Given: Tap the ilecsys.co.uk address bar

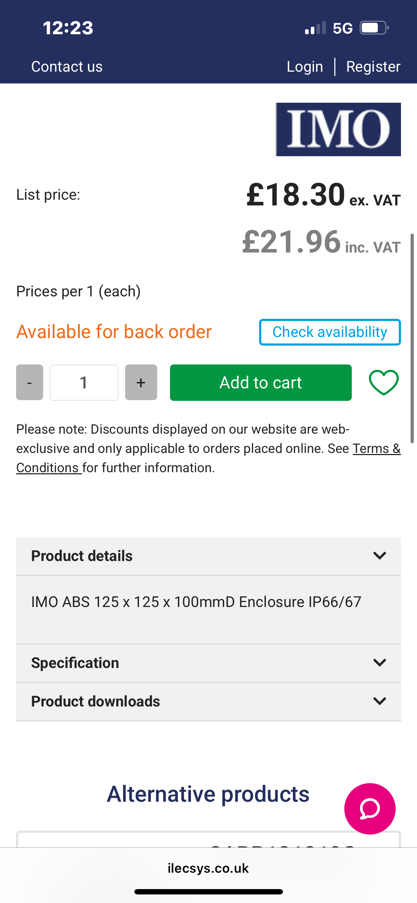Looking at the screenshot, I should click(x=208, y=868).
